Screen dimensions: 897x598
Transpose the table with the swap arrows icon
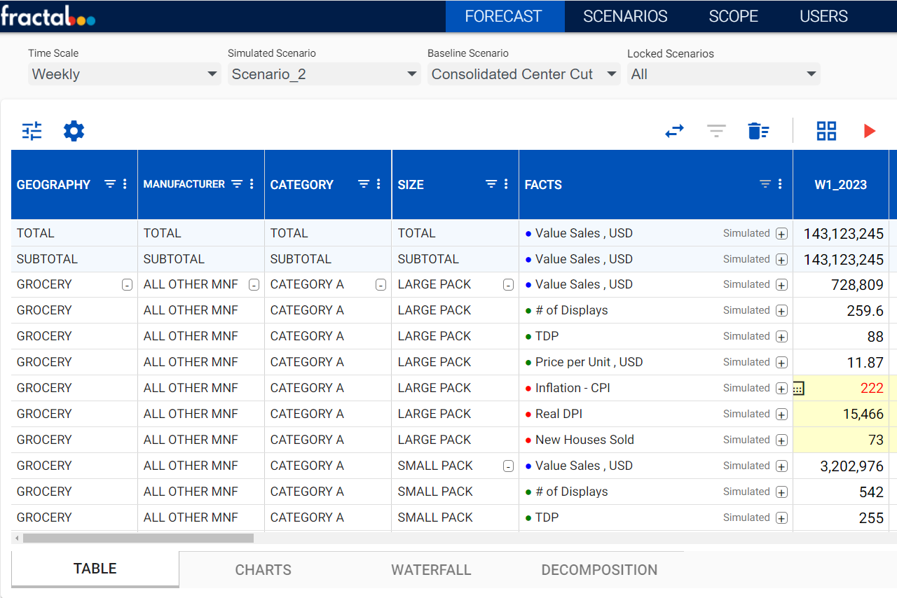coord(674,131)
